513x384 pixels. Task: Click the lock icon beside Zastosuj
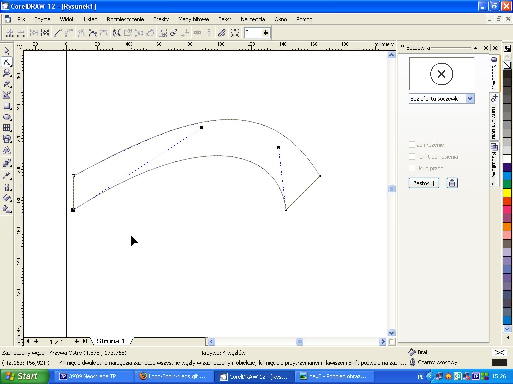pos(452,183)
